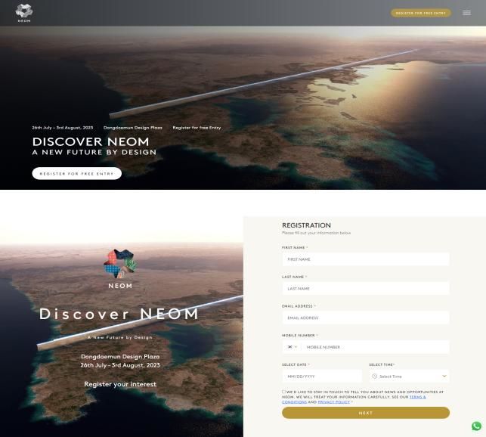486x437 pixels.
Task: Click the colorful NEOM logo on banner
Action: 120,263
